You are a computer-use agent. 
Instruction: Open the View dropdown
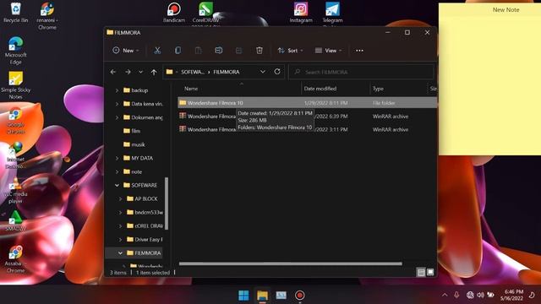tap(329, 51)
